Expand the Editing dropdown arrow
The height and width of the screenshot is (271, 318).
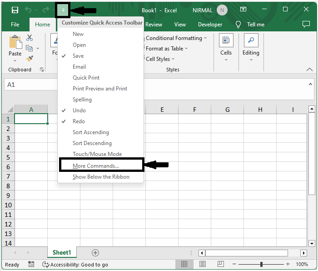[251, 60]
